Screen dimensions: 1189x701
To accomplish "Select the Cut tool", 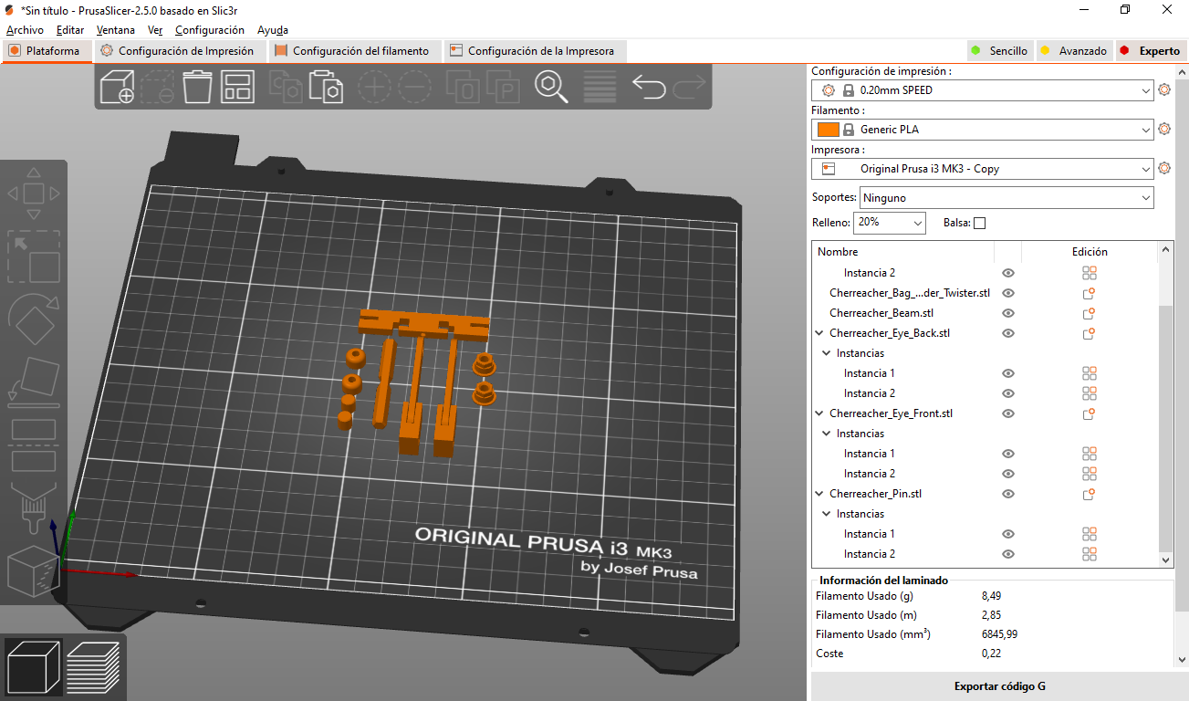I will pyautogui.click(x=34, y=444).
